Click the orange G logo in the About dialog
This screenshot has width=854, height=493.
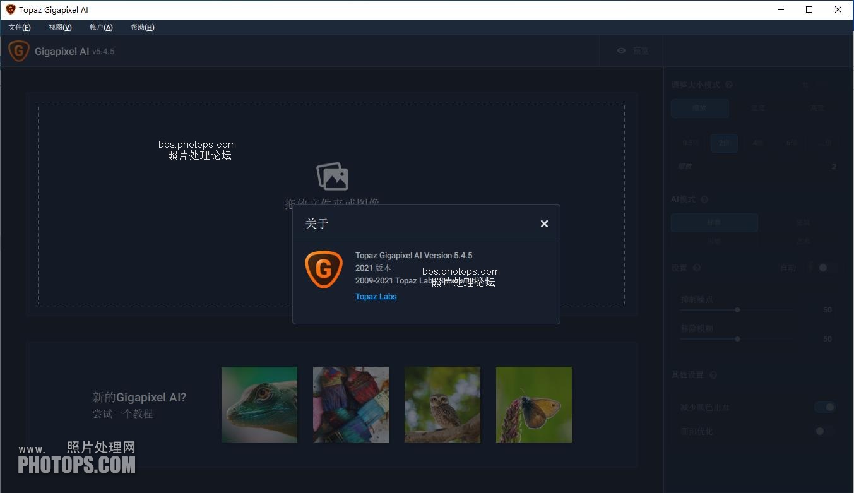(324, 270)
